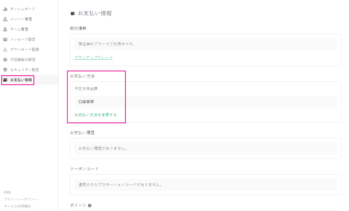Click the message settings envelope icon
This screenshot has height=211, width=349.
(x=5, y=39)
